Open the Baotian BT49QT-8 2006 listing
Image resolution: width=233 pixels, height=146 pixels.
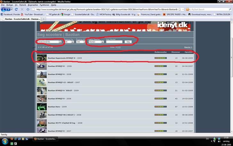click(60, 66)
